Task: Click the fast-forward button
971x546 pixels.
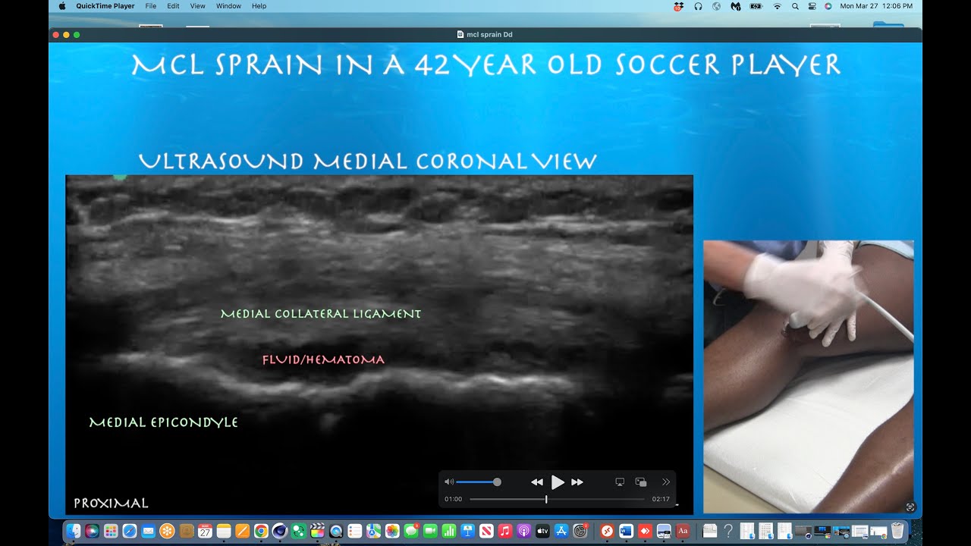Action: (577, 482)
